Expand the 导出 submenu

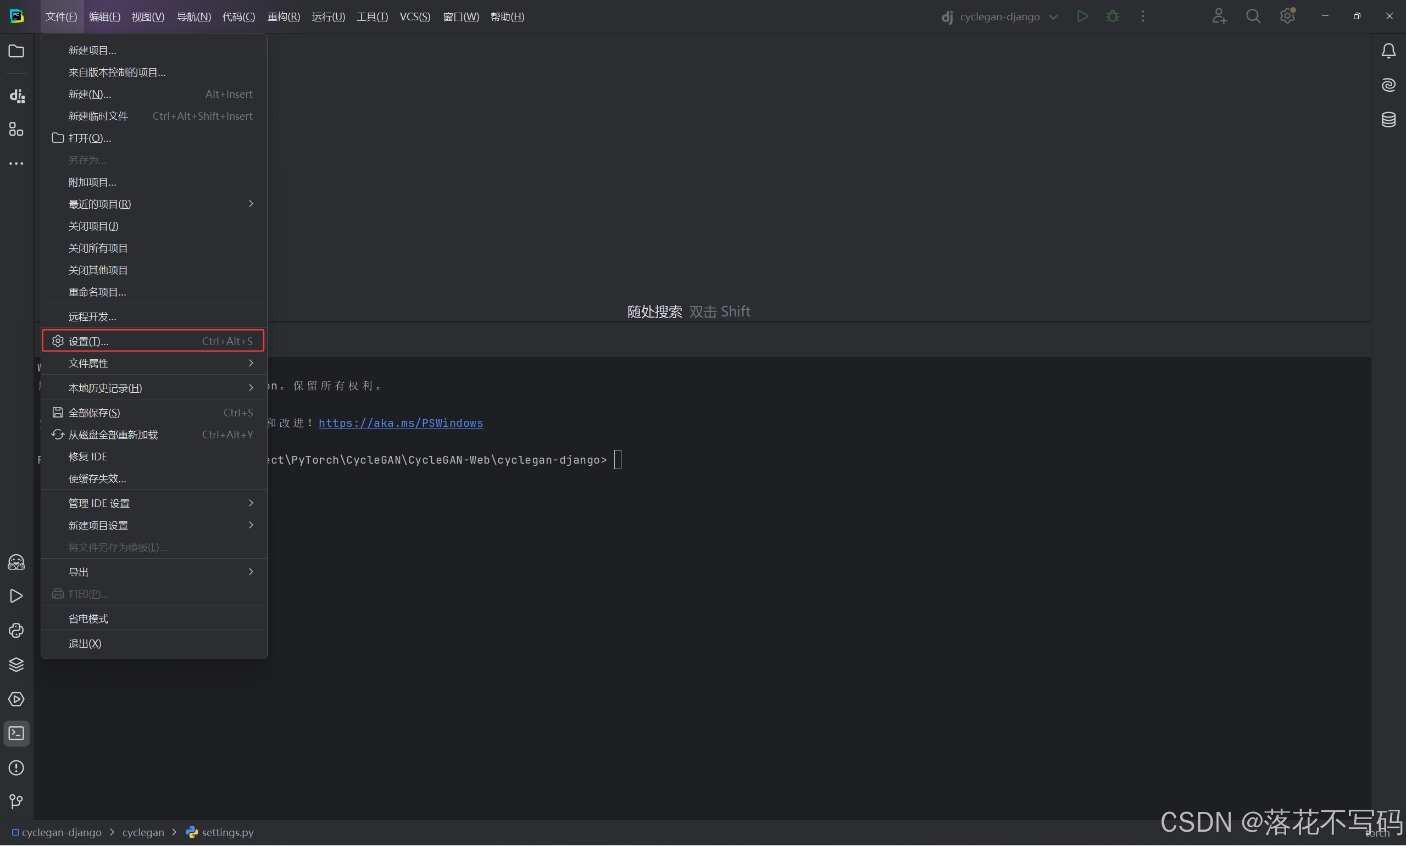154,572
